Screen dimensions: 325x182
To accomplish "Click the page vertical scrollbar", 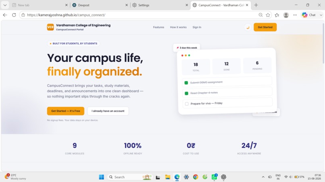I will click(323, 43).
